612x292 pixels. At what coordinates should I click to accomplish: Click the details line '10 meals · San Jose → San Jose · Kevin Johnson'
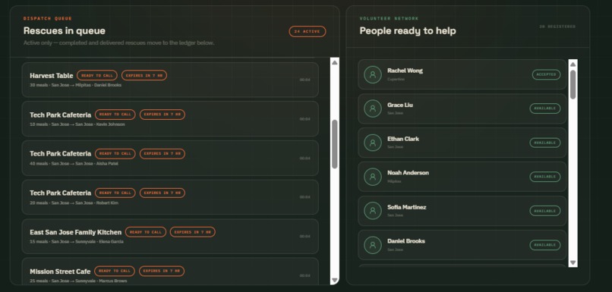(77, 124)
